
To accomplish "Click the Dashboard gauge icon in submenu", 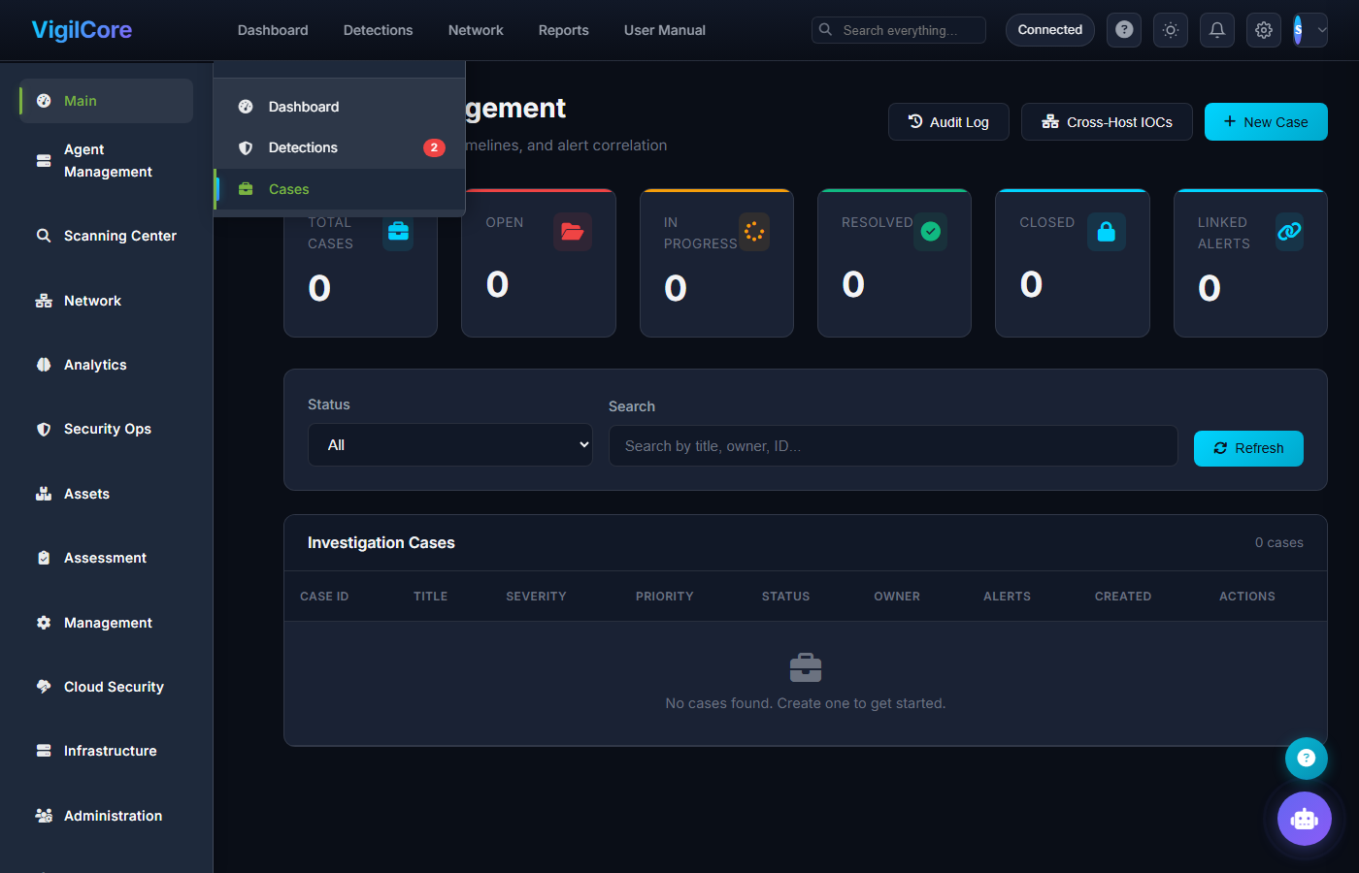I will tap(246, 107).
